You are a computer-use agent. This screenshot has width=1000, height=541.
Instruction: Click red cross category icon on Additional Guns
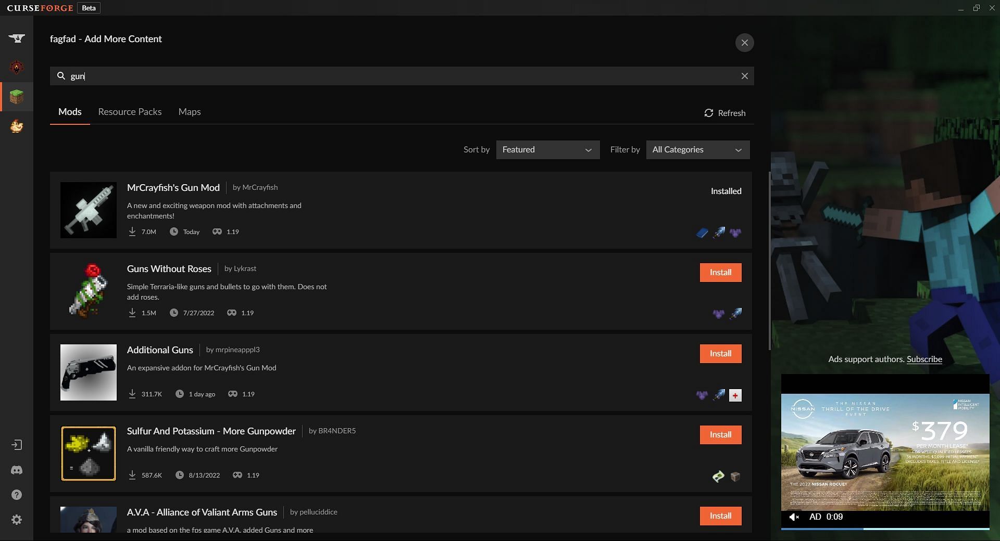(x=735, y=395)
